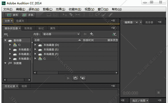This screenshot has height=103, width=168.
Task: Close the 媒体浏览器 tab
Action: [x=20, y=28]
